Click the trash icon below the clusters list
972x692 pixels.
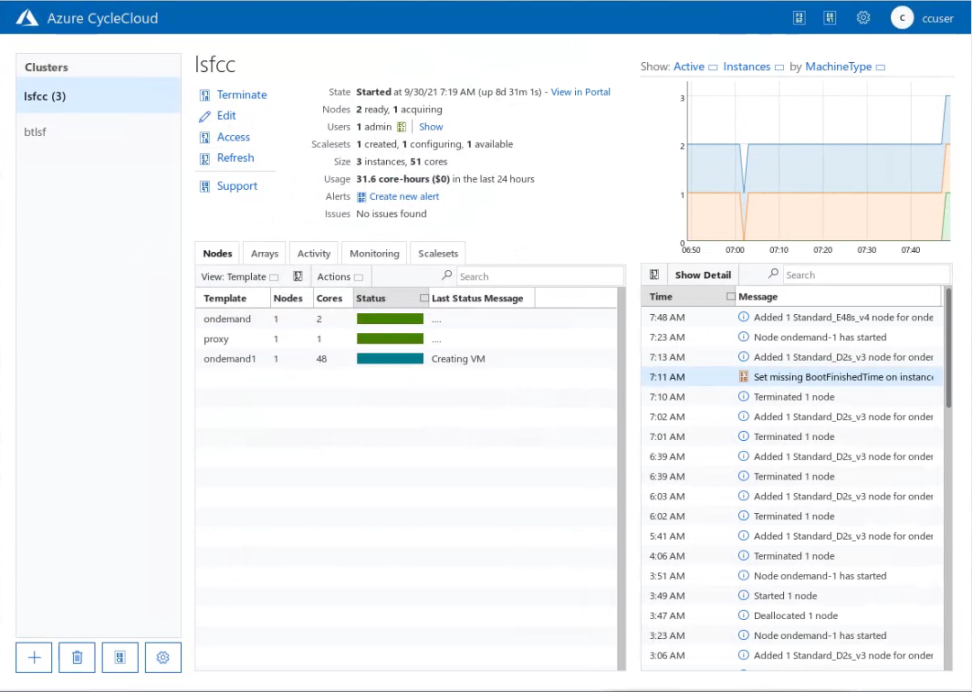click(76, 657)
